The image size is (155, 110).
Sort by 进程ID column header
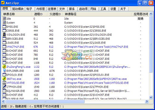click(40, 14)
